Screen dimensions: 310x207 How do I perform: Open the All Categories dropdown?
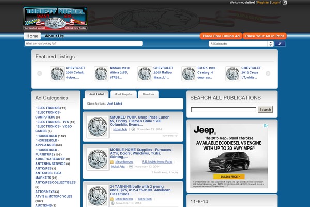pyautogui.click(x=241, y=43)
